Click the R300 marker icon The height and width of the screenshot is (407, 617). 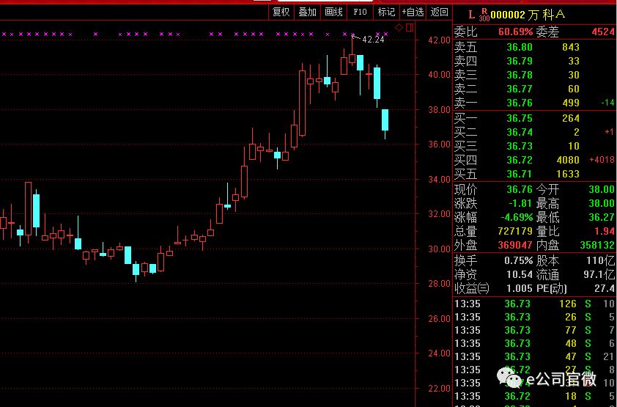pos(484,15)
